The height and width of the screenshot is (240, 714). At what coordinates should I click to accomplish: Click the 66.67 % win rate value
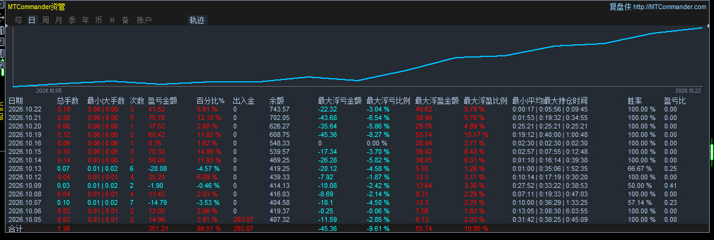pyautogui.click(x=641, y=168)
